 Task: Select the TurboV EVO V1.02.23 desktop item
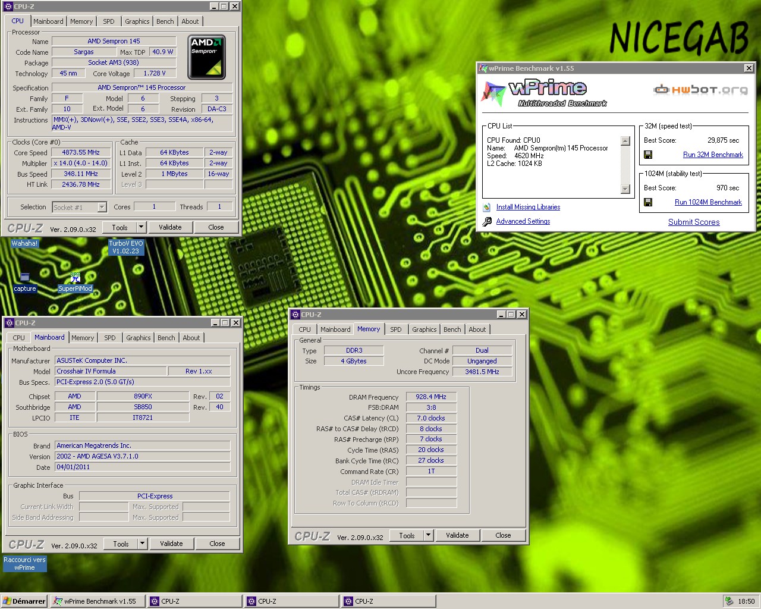click(126, 247)
